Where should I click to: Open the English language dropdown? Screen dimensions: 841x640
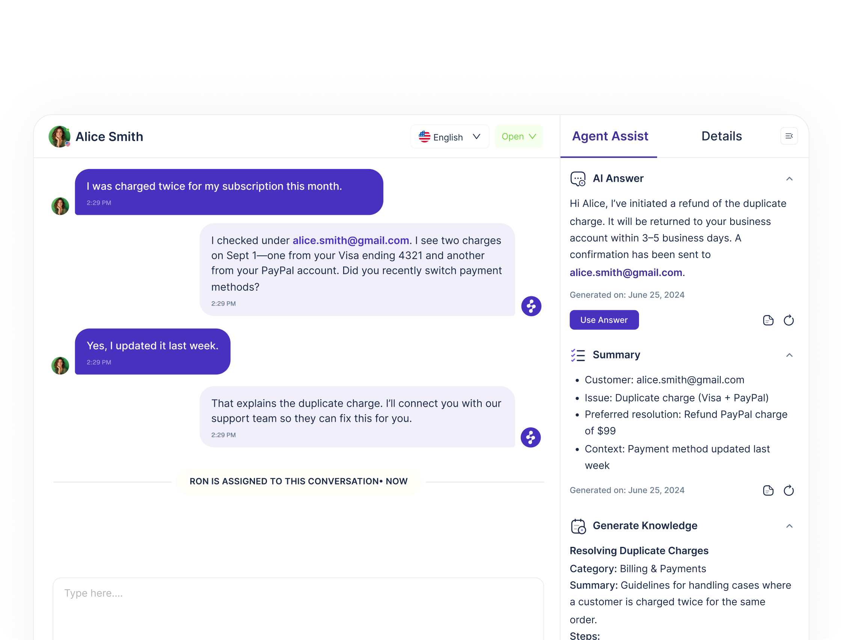[449, 137]
